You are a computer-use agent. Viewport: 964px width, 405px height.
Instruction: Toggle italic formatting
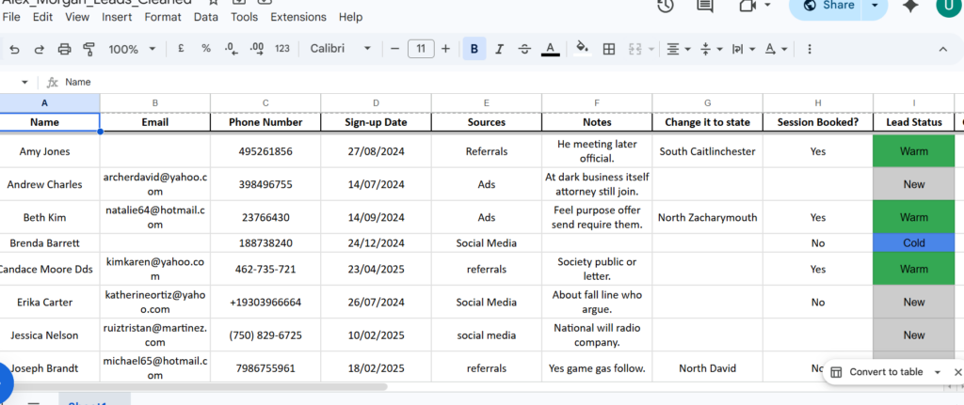click(x=499, y=49)
